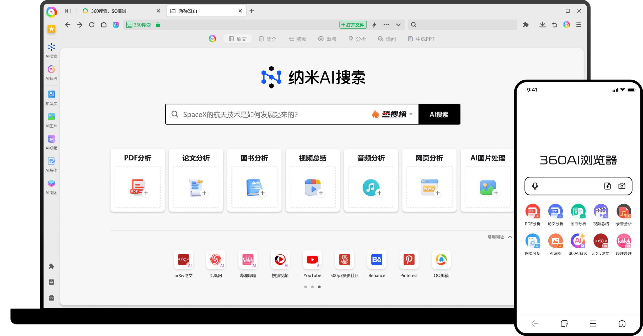Viewport: 643px width, 336px height.
Task: Tap AI识图 on the phone screen
Action: click(555, 244)
